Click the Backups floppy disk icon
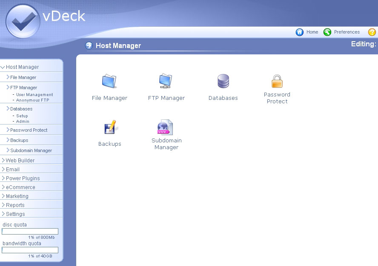The image size is (378, 266). click(110, 127)
